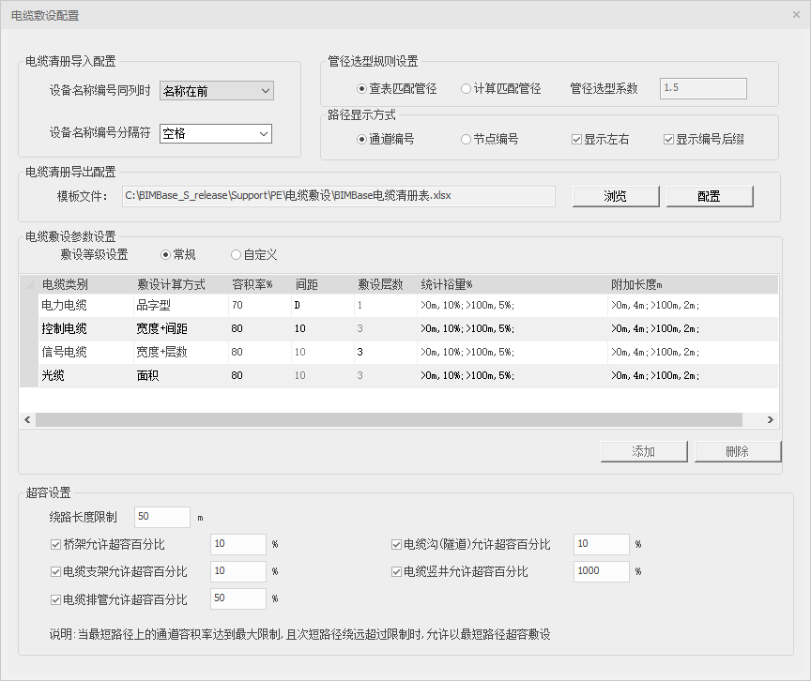
Task: Click the 删除 button
Action: click(737, 451)
